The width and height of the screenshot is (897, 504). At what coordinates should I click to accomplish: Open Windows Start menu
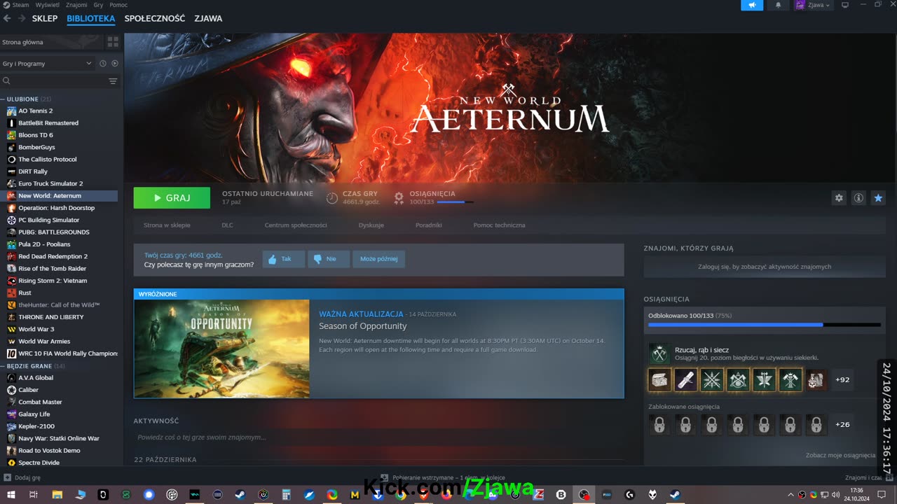click(x=11, y=495)
